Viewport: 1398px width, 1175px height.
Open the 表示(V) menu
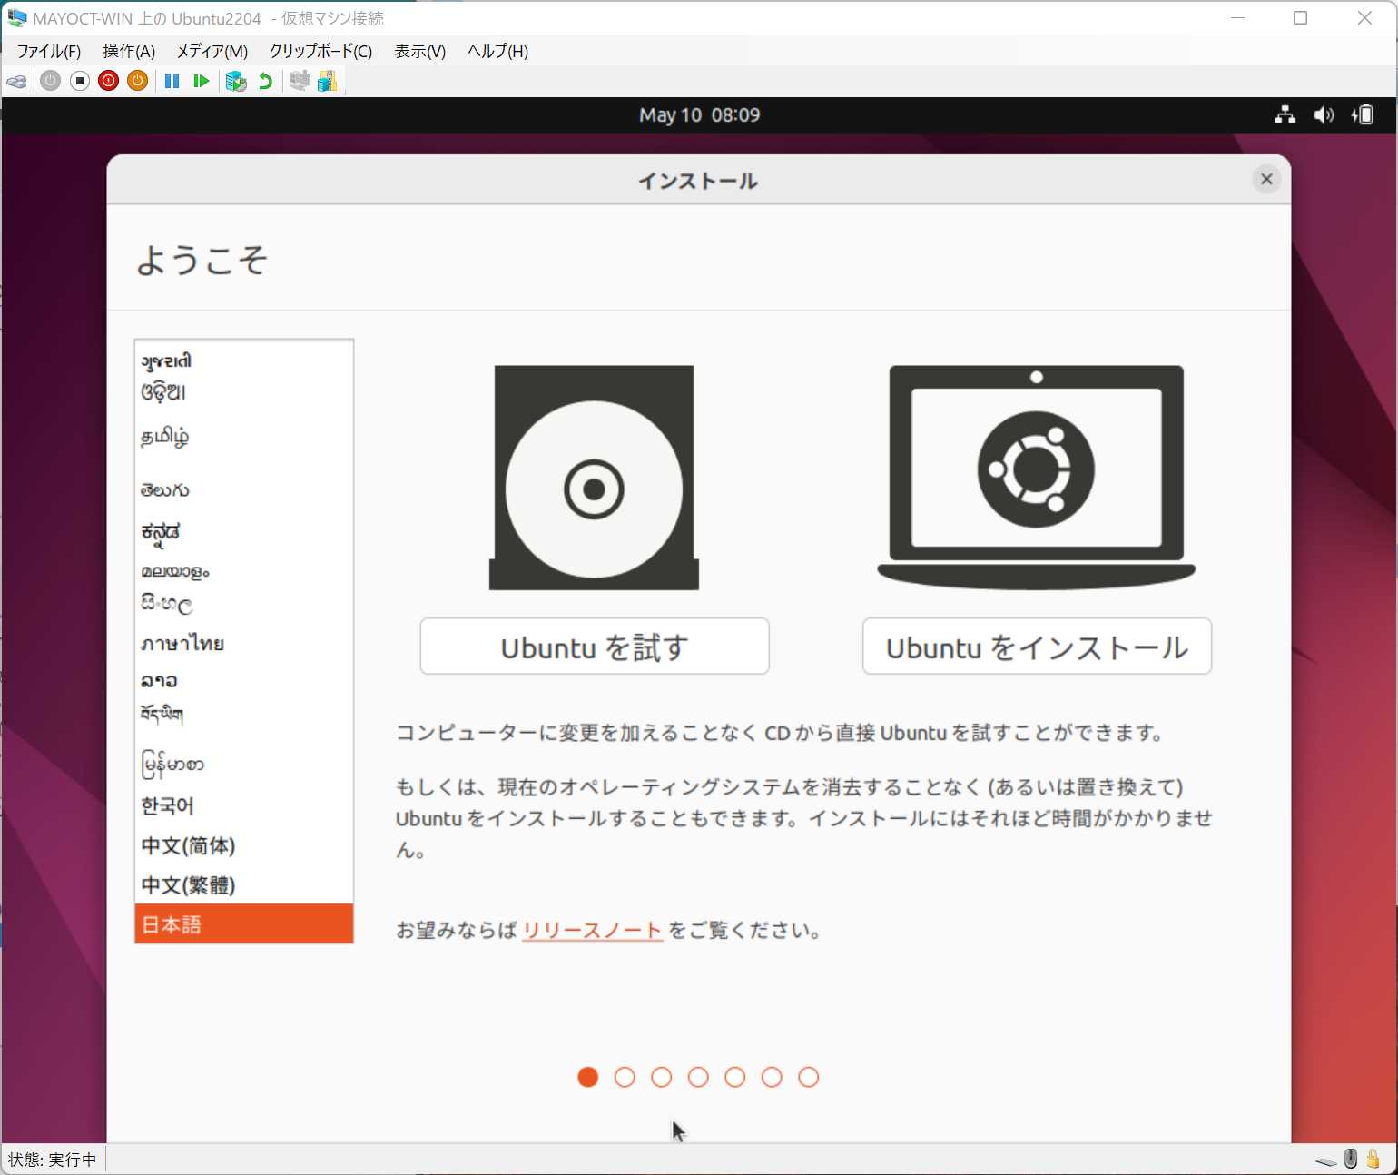[418, 52]
